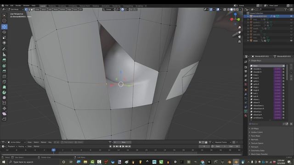Open the Edit Mode dropdown
The height and width of the screenshot is (165, 294).
pyautogui.click(x=16, y=9)
